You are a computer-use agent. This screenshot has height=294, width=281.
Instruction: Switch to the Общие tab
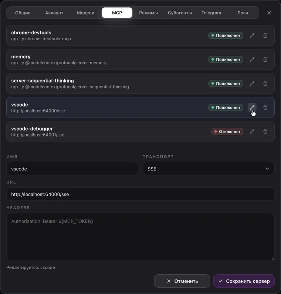[x=23, y=13]
